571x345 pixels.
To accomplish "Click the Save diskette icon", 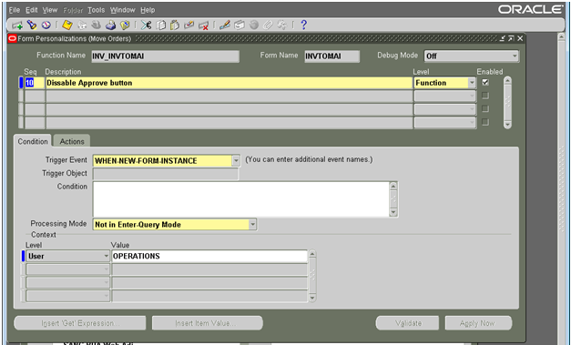I will point(67,25).
